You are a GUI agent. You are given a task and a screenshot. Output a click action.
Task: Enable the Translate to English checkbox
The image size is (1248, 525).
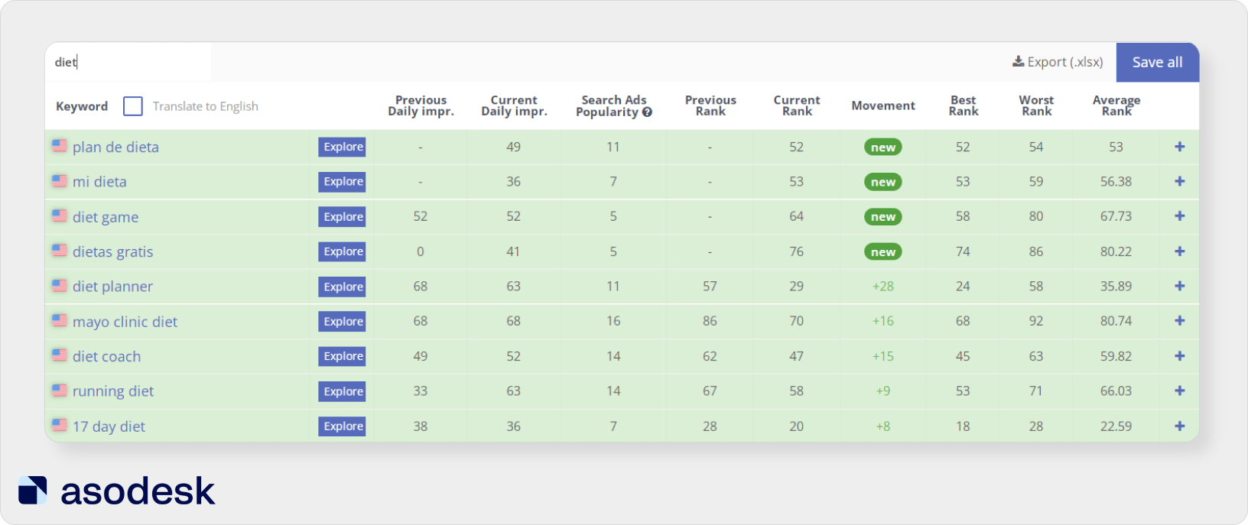coord(133,106)
